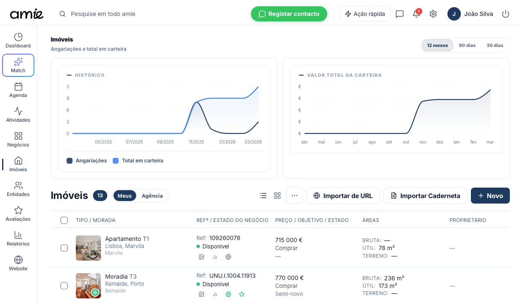Open the Ação rápida menu

pyautogui.click(x=364, y=14)
